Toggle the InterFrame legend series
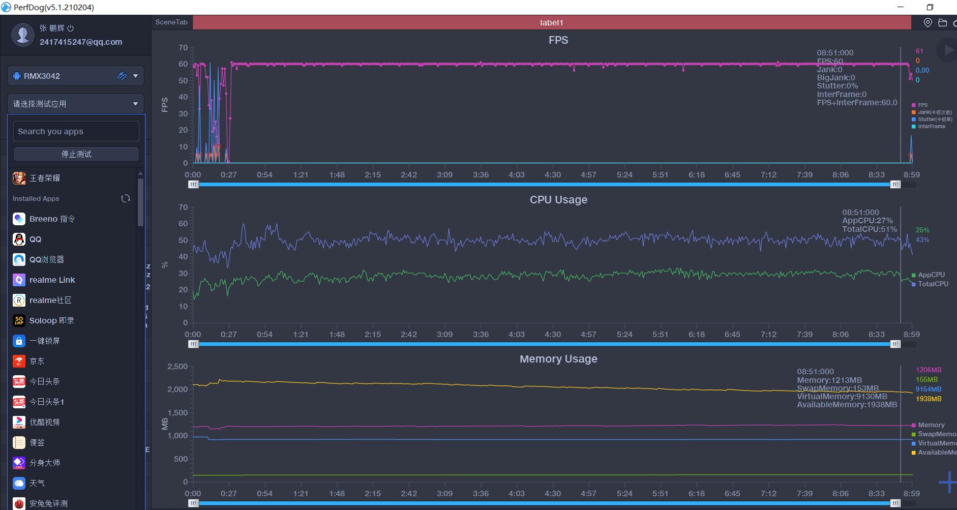 pos(931,127)
